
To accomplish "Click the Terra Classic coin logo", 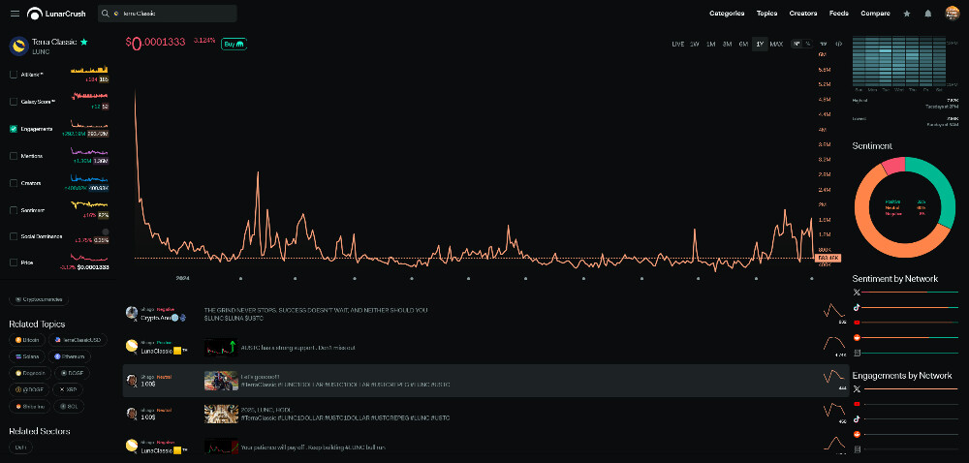I will (17, 46).
